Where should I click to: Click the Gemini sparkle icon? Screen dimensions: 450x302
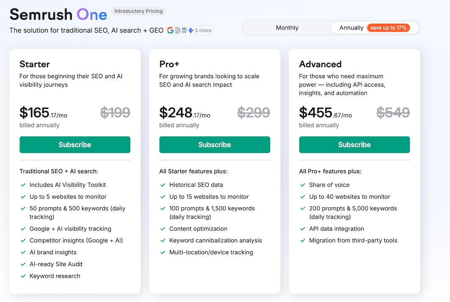(x=191, y=30)
